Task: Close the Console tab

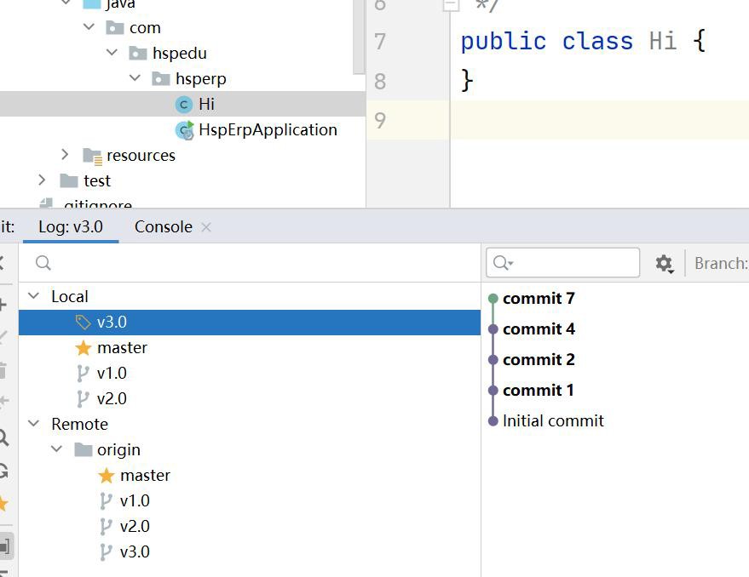Action: click(x=206, y=227)
